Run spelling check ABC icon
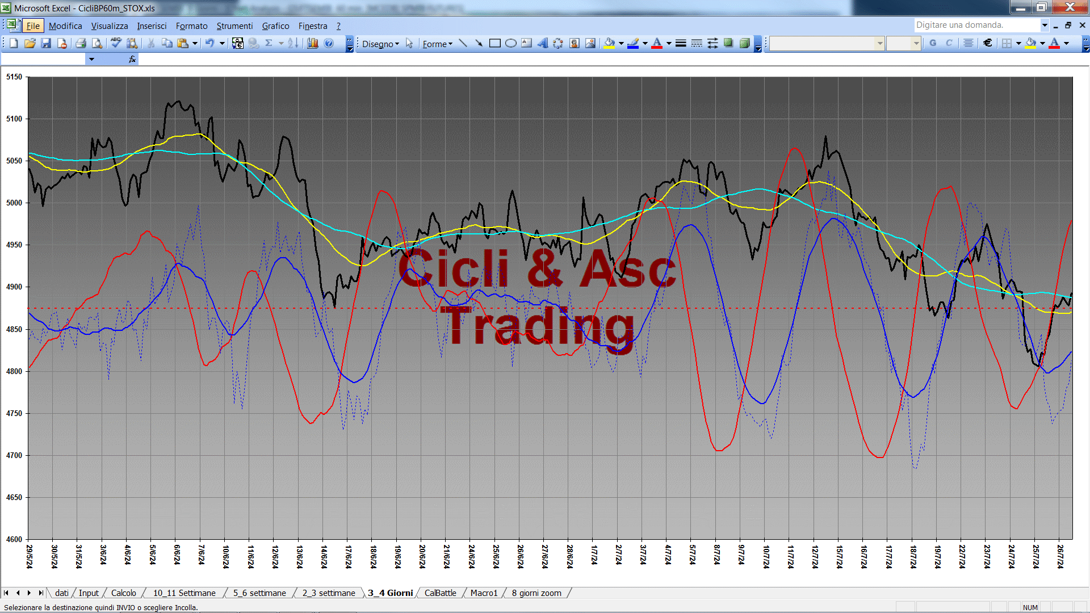The height and width of the screenshot is (613, 1090). 116,44
